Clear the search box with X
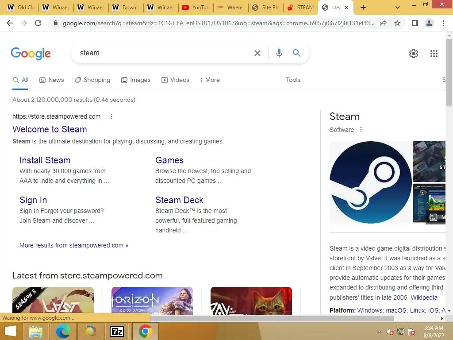The image size is (453, 340). (x=257, y=53)
